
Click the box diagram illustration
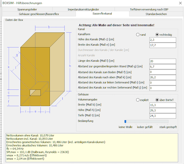pyautogui.click(x=39, y=69)
